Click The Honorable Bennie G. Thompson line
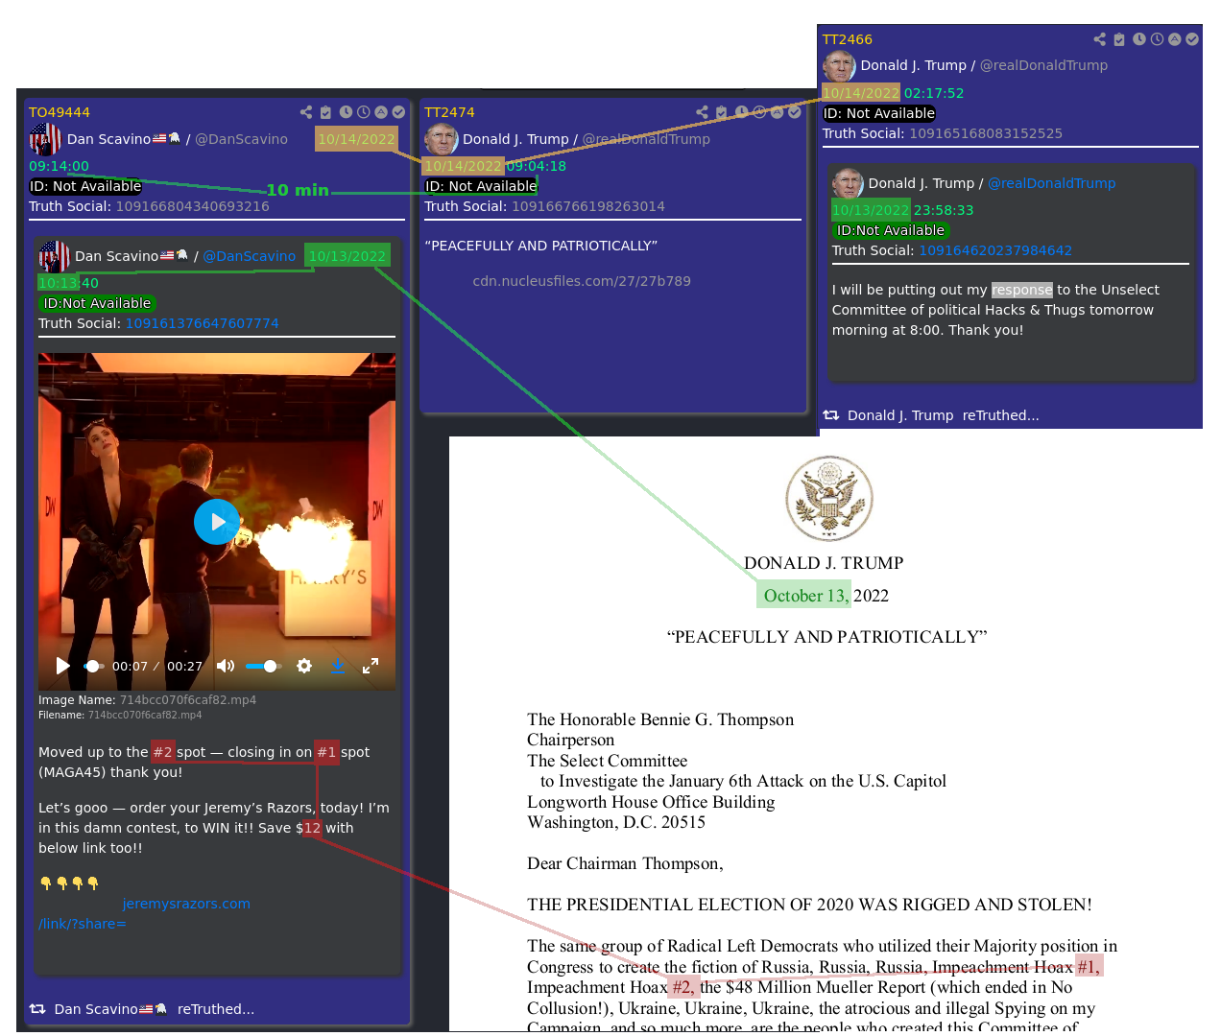Image resolution: width=1221 pixels, height=1036 pixels. [660, 719]
